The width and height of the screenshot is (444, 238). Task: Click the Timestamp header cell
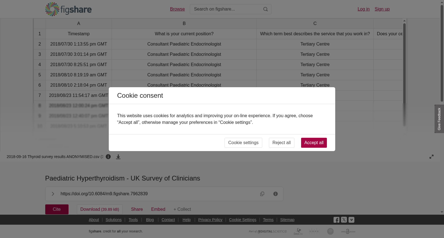coord(79,34)
